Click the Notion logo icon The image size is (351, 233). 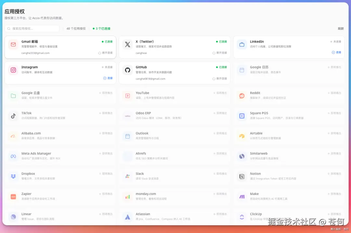tap(242, 176)
